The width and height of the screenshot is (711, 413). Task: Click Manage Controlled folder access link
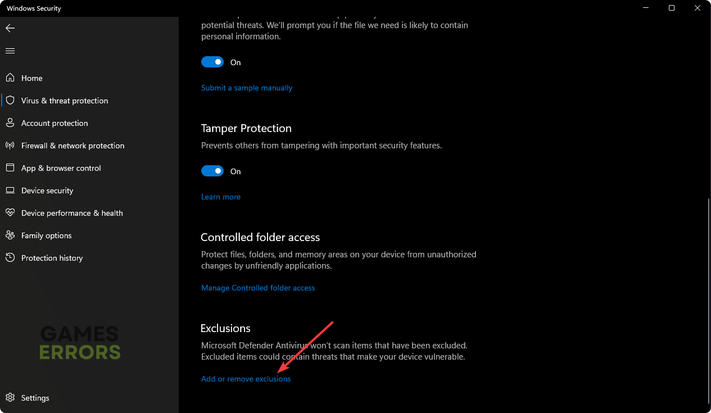coord(258,288)
